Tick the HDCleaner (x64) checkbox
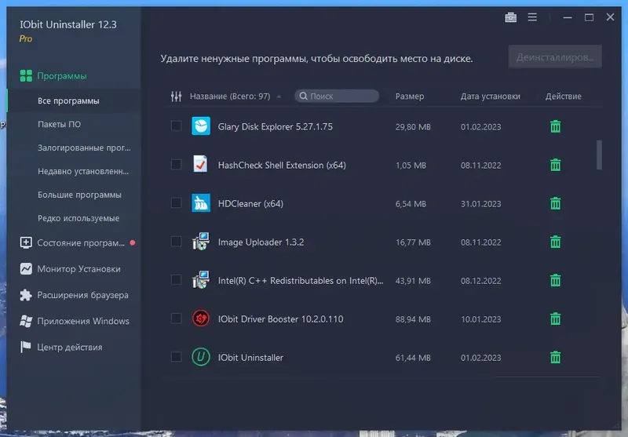This screenshot has height=437, width=628. 176,203
